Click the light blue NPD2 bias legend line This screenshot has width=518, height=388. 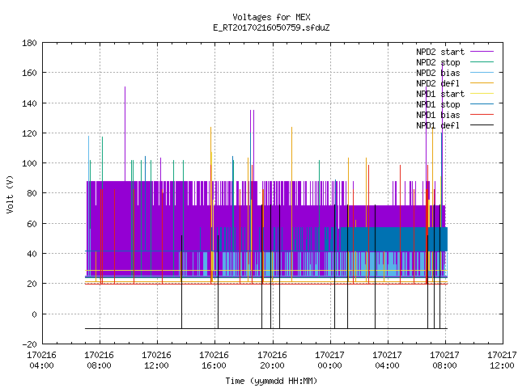[x=482, y=73]
